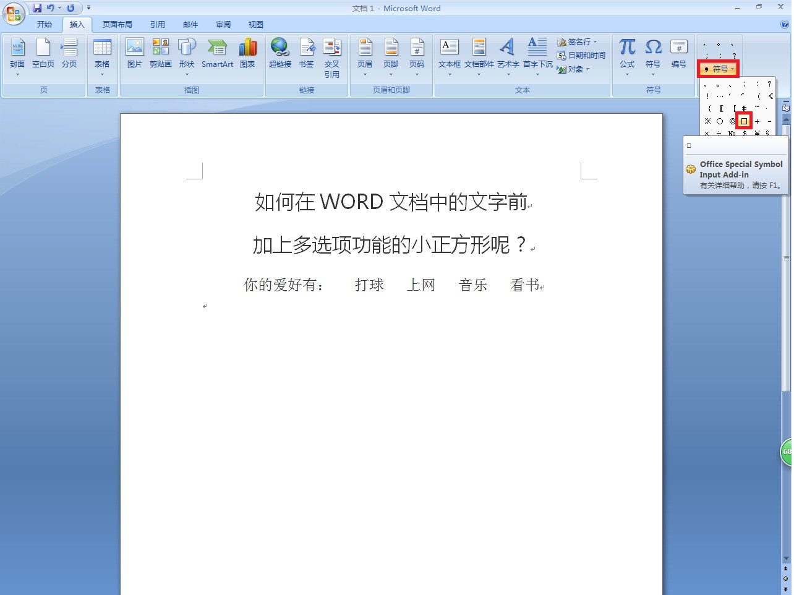Undo the last action
Image resolution: width=794 pixels, height=595 pixels.
(x=50, y=8)
